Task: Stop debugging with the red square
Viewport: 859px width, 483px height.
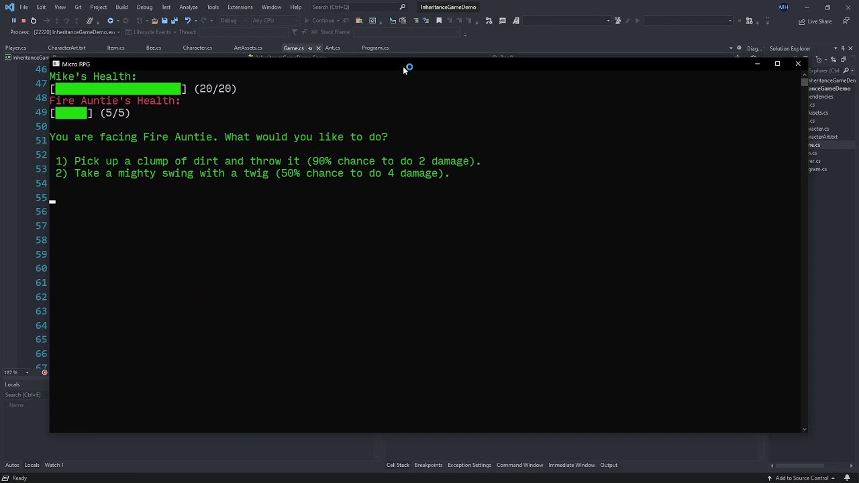Action: pyautogui.click(x=23, y=21)
